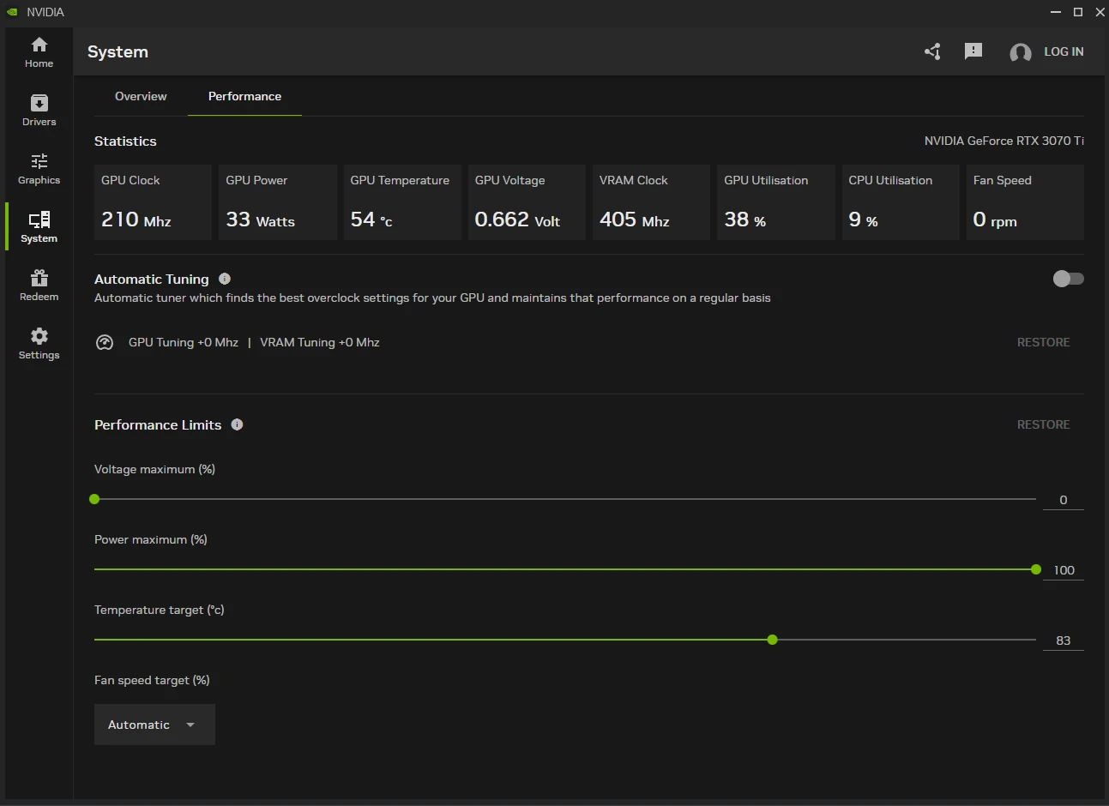This screenshot has height=806, width=1109.
Task: Restore Automatic Tuning settings
Action: 1043,342
